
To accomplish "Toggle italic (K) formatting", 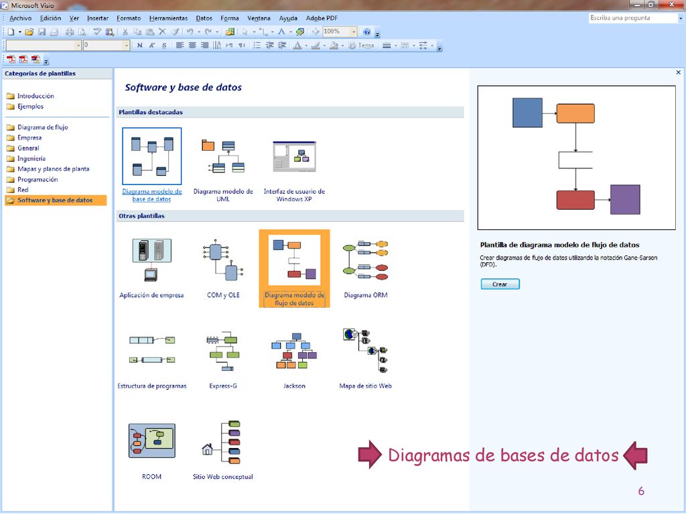I will 152,45.
